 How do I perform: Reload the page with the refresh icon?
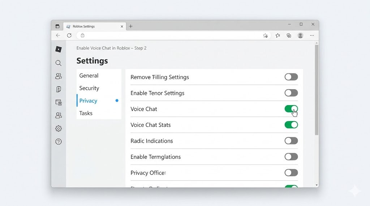click(69, 35)
